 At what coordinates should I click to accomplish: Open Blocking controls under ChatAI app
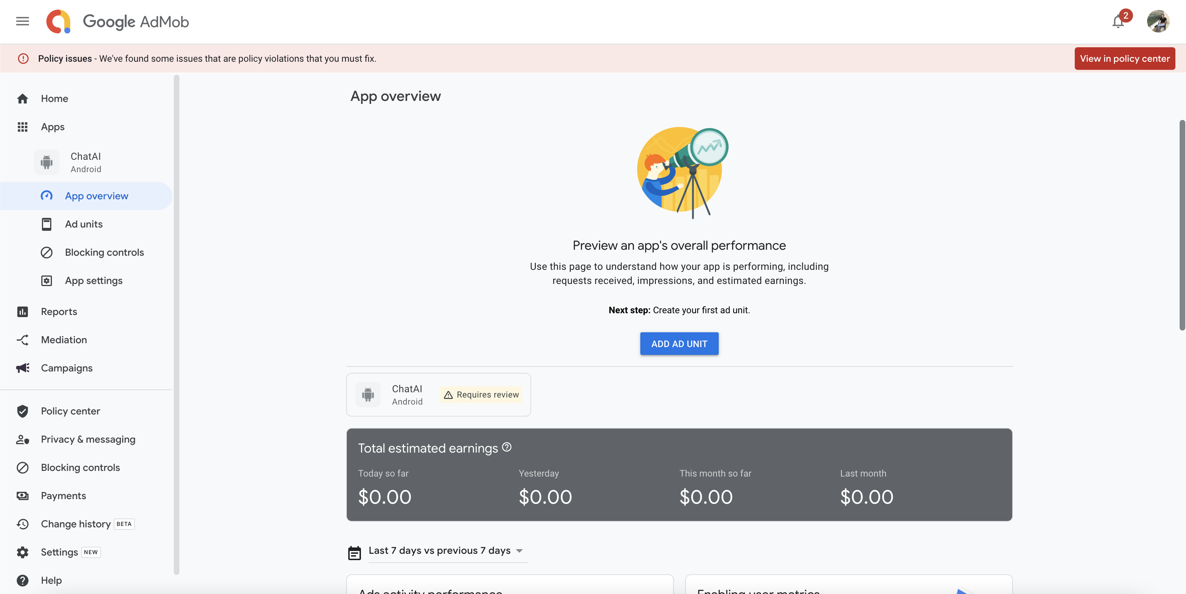point(105,253)
